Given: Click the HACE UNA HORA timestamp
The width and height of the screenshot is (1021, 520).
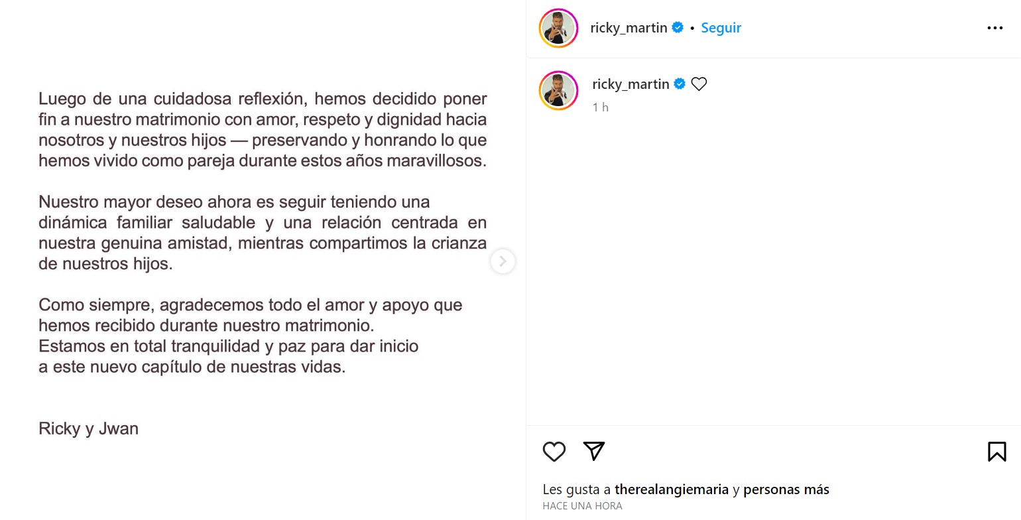Looking at the screenshot, I should click(582, 506).
